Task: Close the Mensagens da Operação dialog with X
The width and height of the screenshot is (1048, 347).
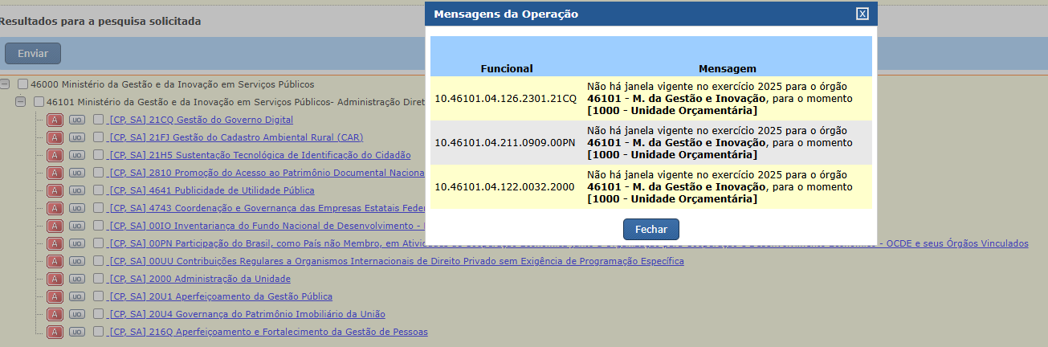Action: click(862, 14)
